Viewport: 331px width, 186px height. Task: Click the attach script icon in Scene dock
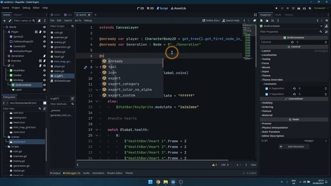point(39,21)
